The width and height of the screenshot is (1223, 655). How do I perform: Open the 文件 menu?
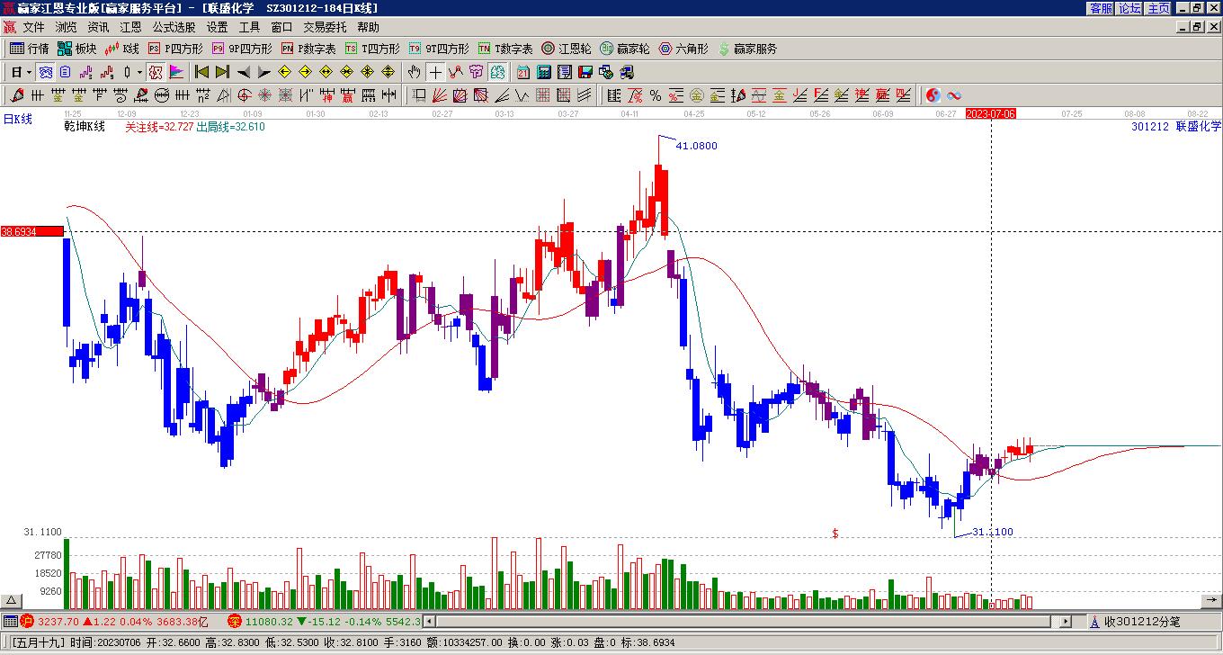[x=34, y=28]
